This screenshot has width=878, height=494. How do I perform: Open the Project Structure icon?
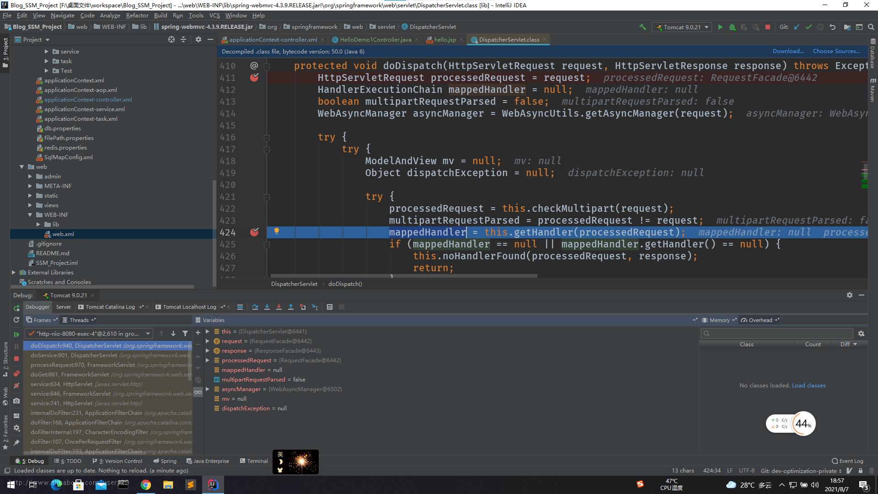point(847,27)
